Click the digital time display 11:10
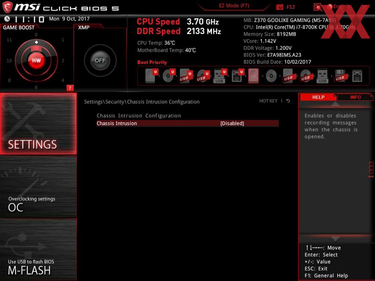This screenshot has height=281, width=375. pyautogui.click(x=30, y=19)
